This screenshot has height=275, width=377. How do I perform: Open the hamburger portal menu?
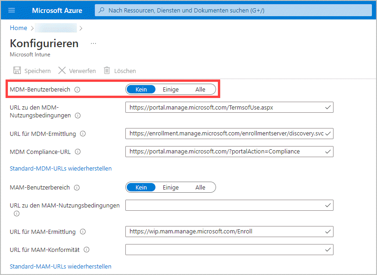click(12, 10)
